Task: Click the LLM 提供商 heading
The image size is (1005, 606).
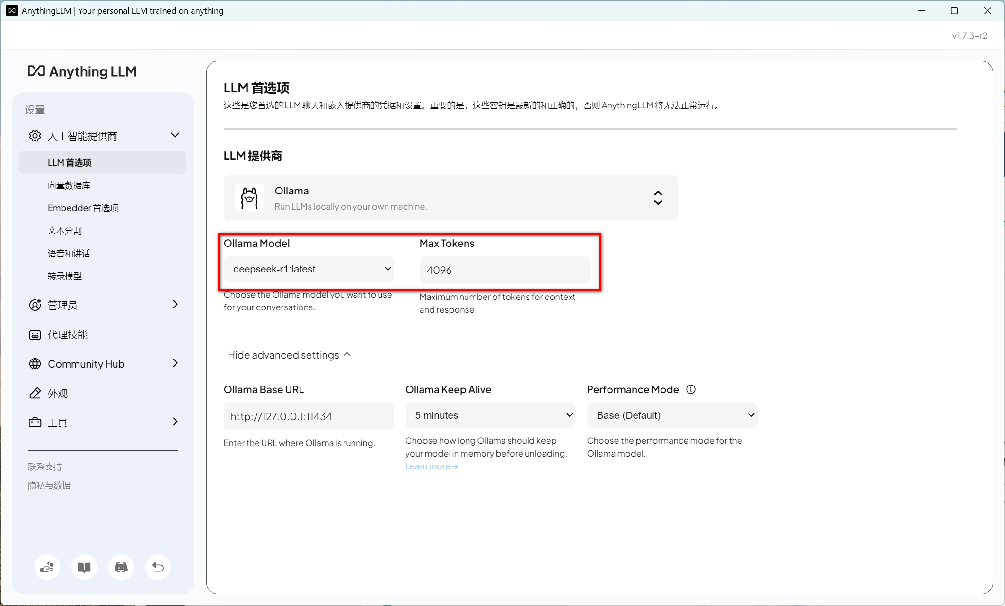Action: point(253,156)
